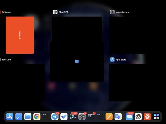Image resolution: width=166 pixels, height=124 pixels.
Task: Open the App Library in the dock
Action: (x=156, y=117)
